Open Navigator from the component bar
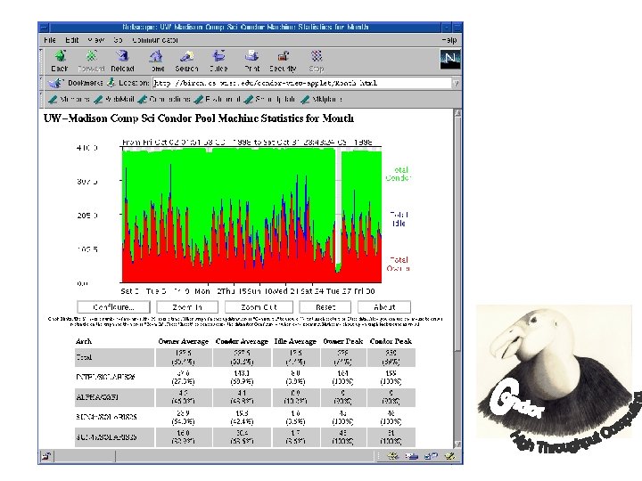This screenshot has height=481, width=642. click(393, 456)
